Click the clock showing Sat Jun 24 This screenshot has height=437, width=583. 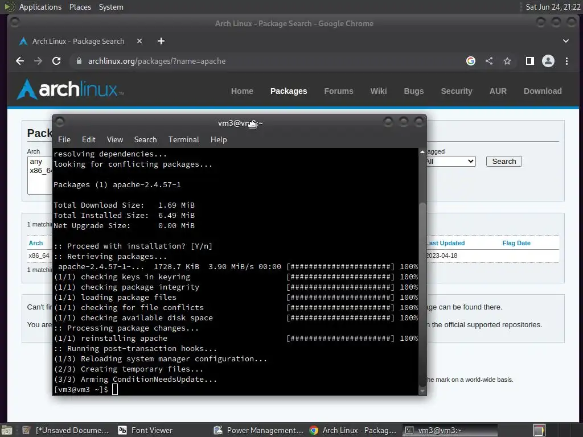(x=553, y=7)
